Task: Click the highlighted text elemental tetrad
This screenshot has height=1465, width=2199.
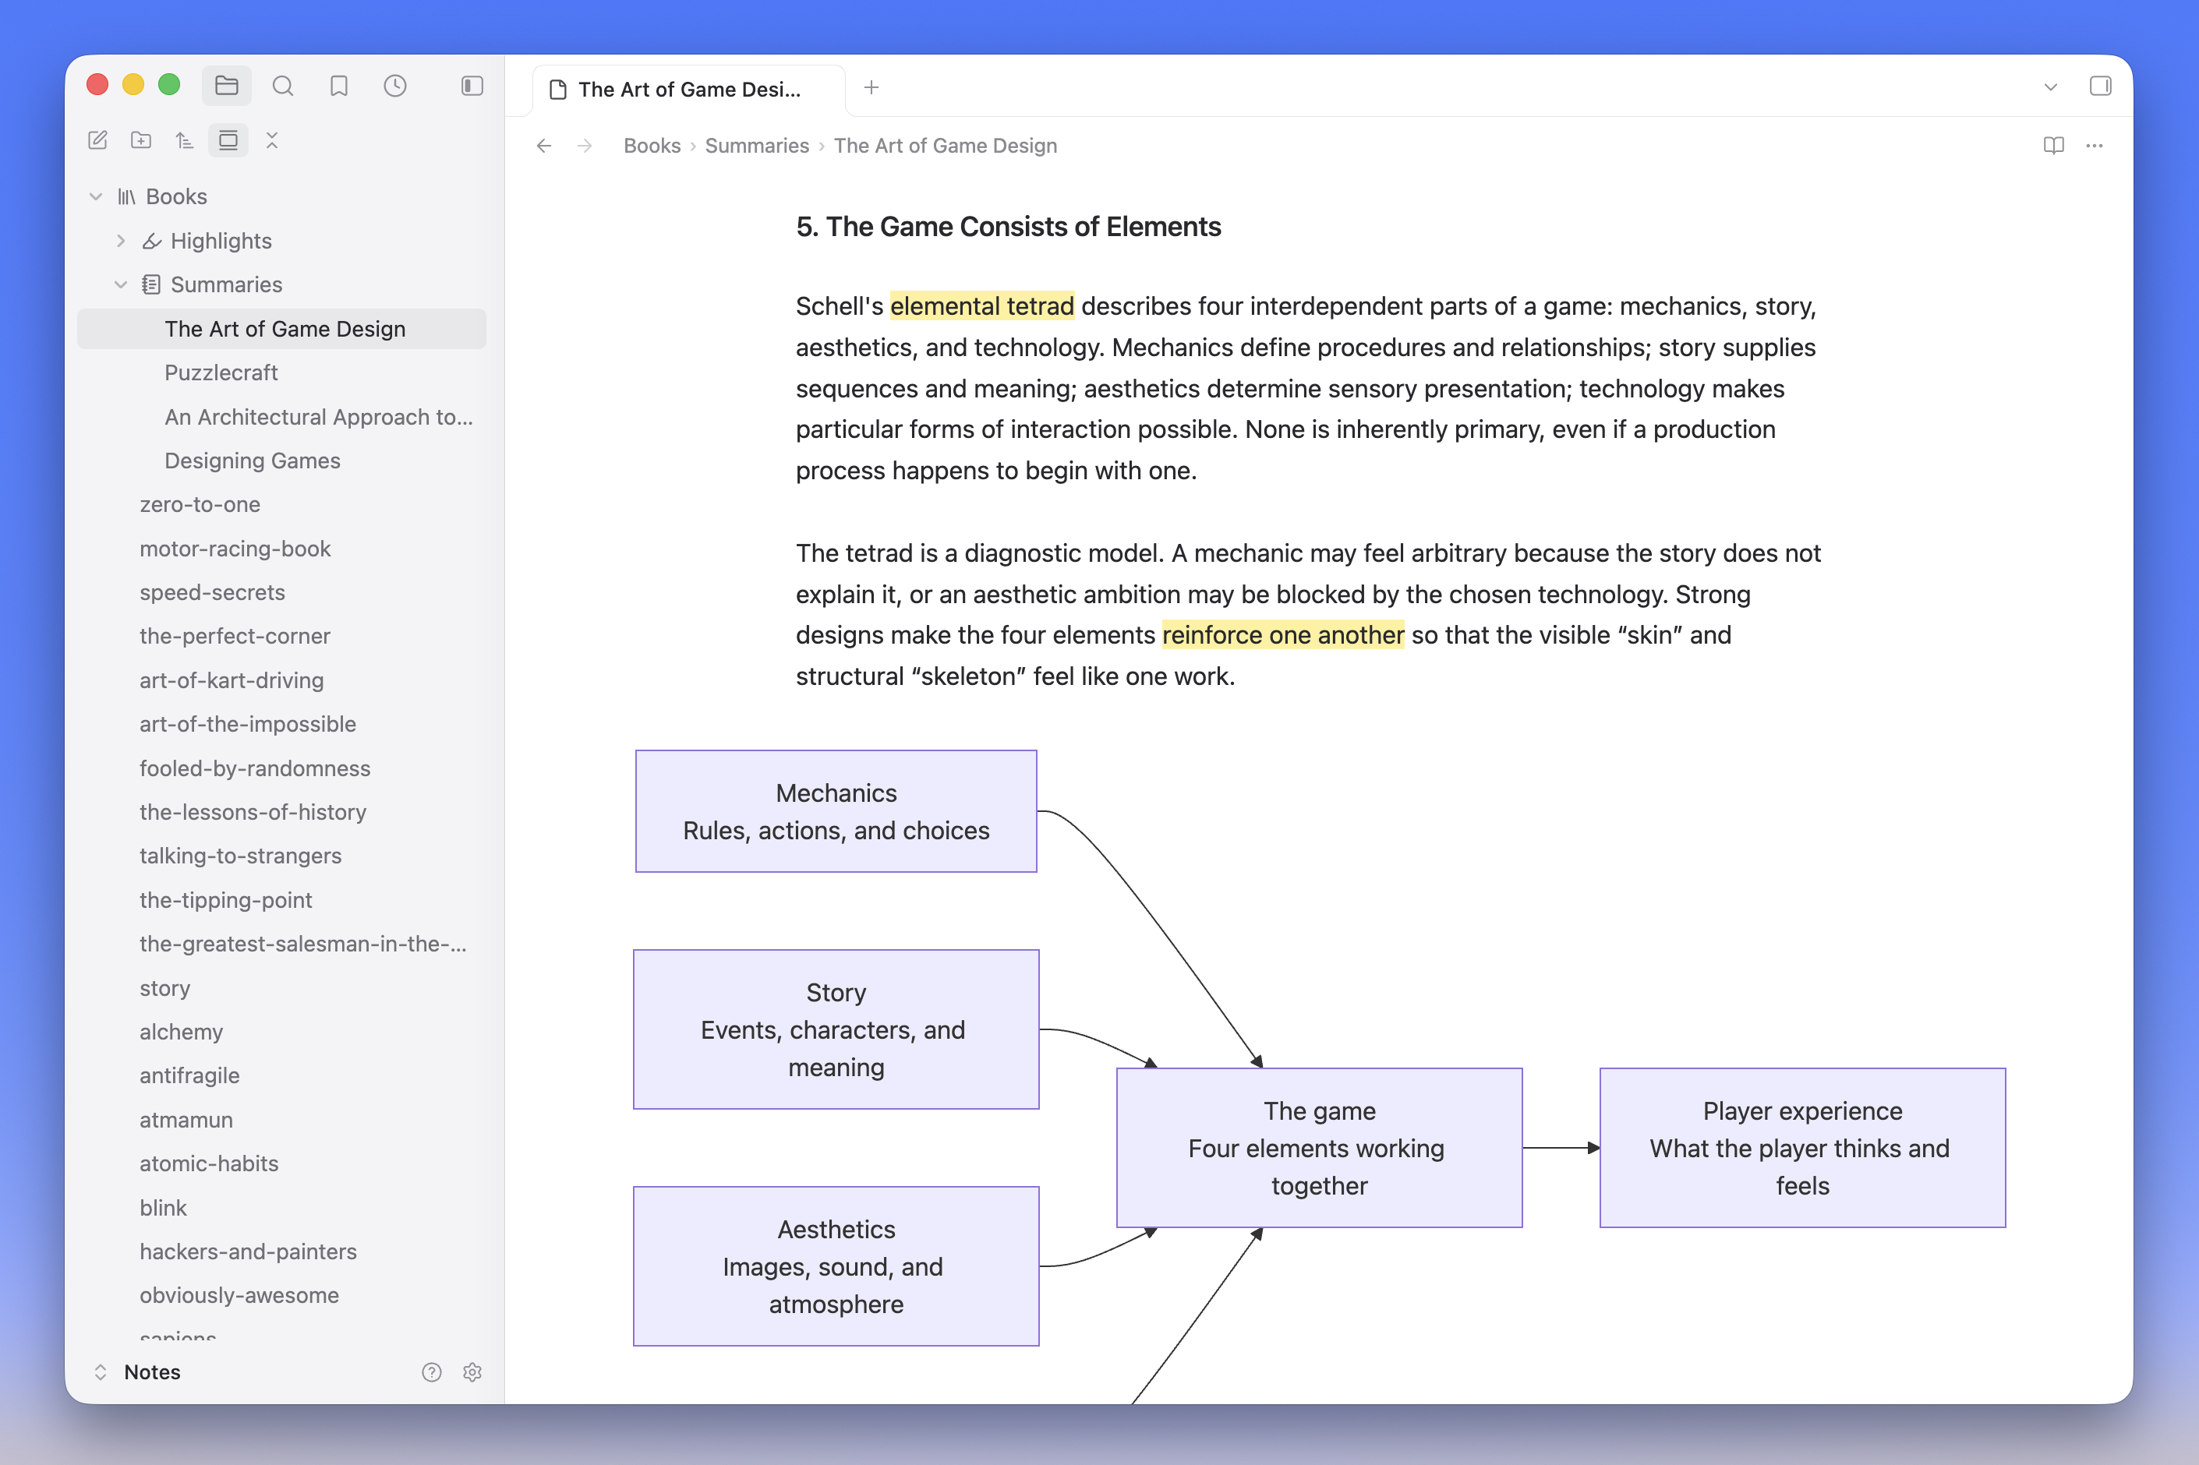Action: (x=981, y=306)
